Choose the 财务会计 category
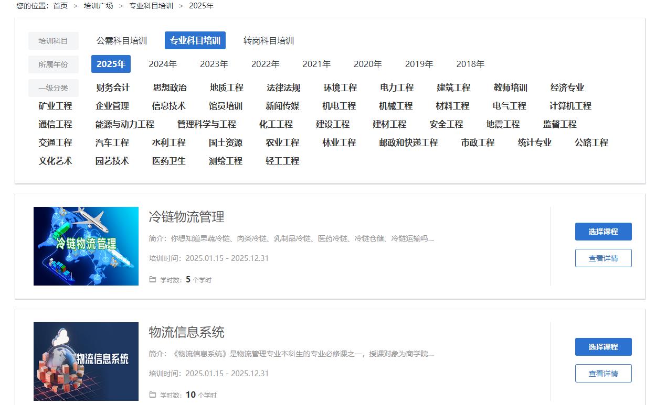Image resolution: width=666 pixels, height=405 pixels. (x=113, y=87)
